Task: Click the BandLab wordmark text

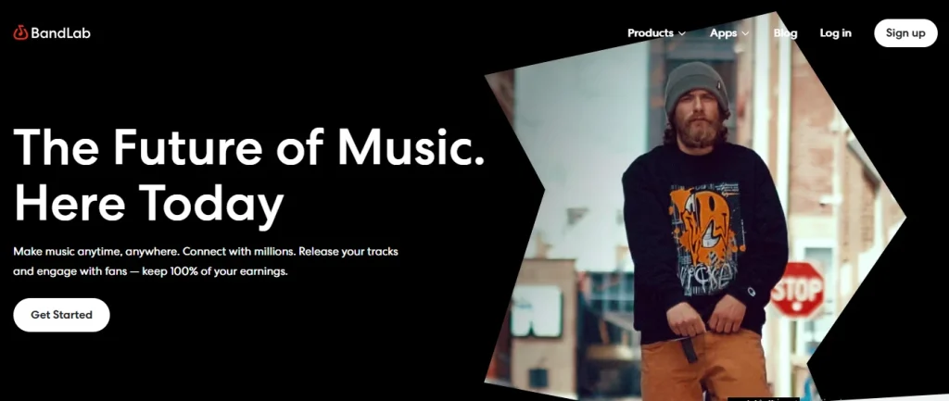Action: point(60,33)
